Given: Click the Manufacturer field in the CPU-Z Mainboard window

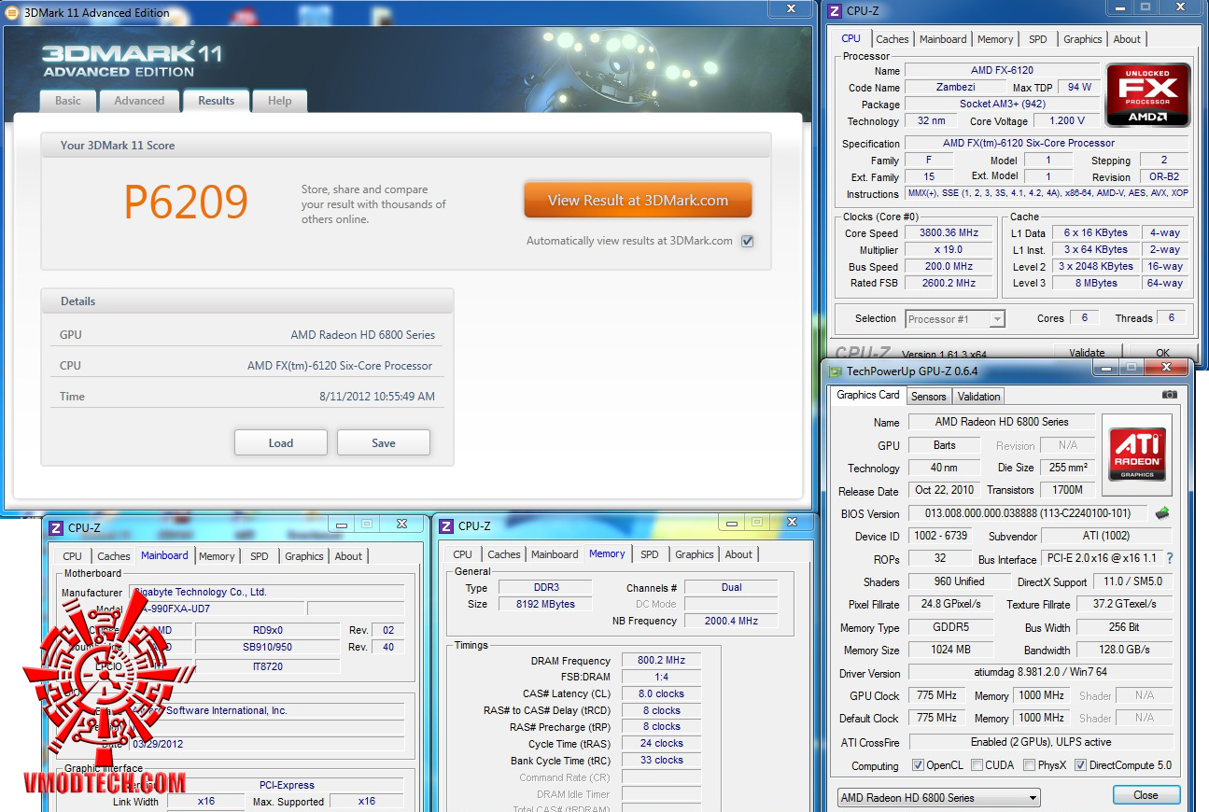Looking at the screenshot, I should click(x=266, y=592).
